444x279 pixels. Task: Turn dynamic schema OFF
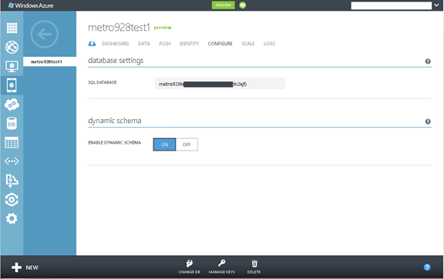(187, 144)
